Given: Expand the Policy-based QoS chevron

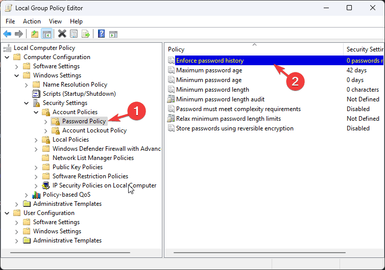Looking at the screenshot, I should (x=26, y=195).
